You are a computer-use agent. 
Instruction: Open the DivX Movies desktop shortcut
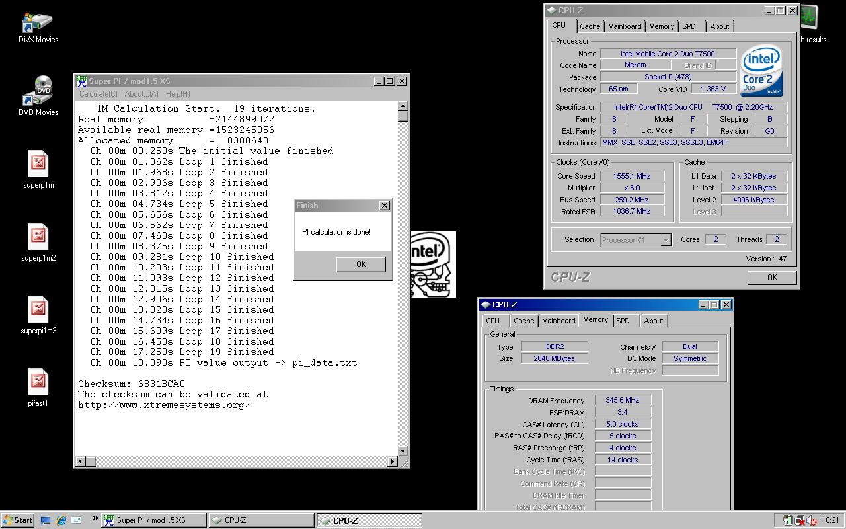[x=38, y=27]
